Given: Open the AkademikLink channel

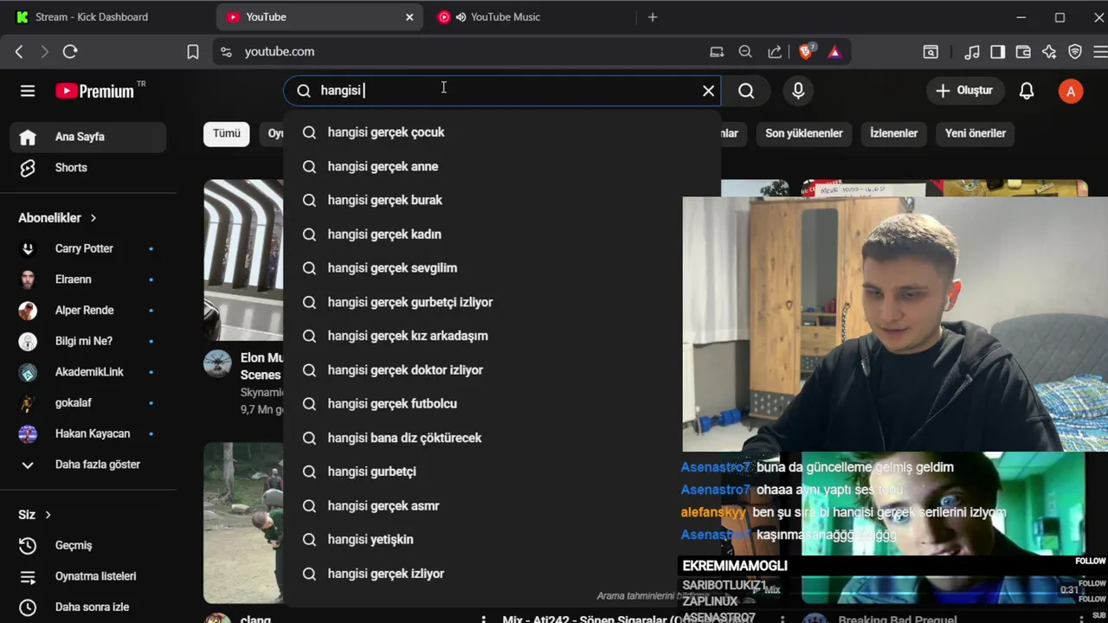Looking at the screenshot, I should pyautogui.click(x=87, y=372).
